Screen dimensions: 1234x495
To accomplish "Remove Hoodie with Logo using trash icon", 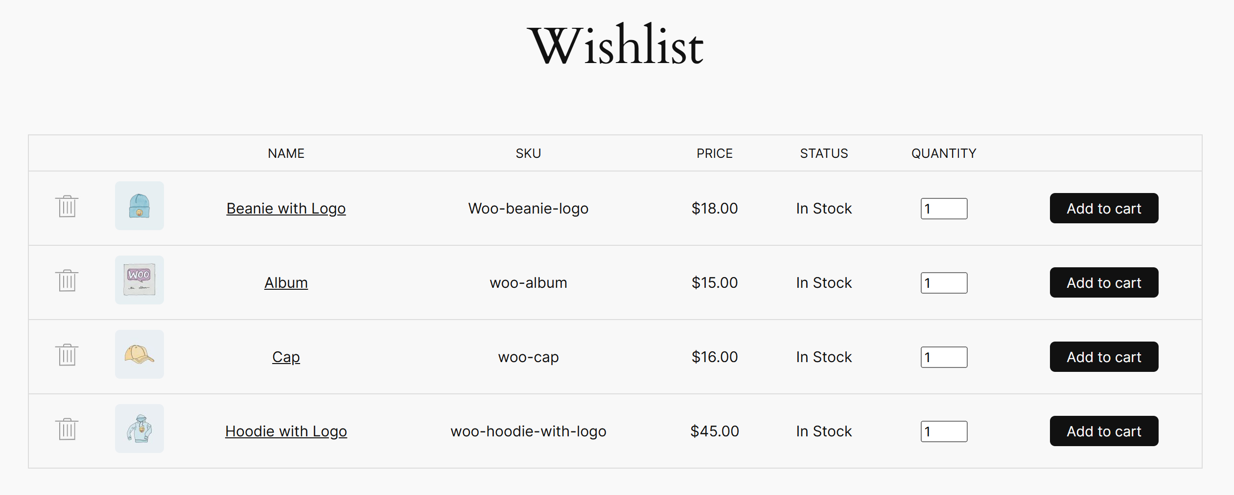I will [x=67, y=430].
